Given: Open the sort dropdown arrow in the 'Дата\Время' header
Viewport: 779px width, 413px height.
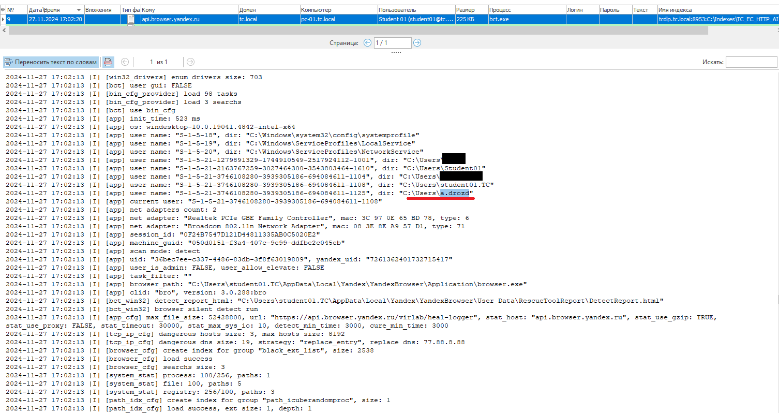Looking at the screenshot, I should pos(79,10).
